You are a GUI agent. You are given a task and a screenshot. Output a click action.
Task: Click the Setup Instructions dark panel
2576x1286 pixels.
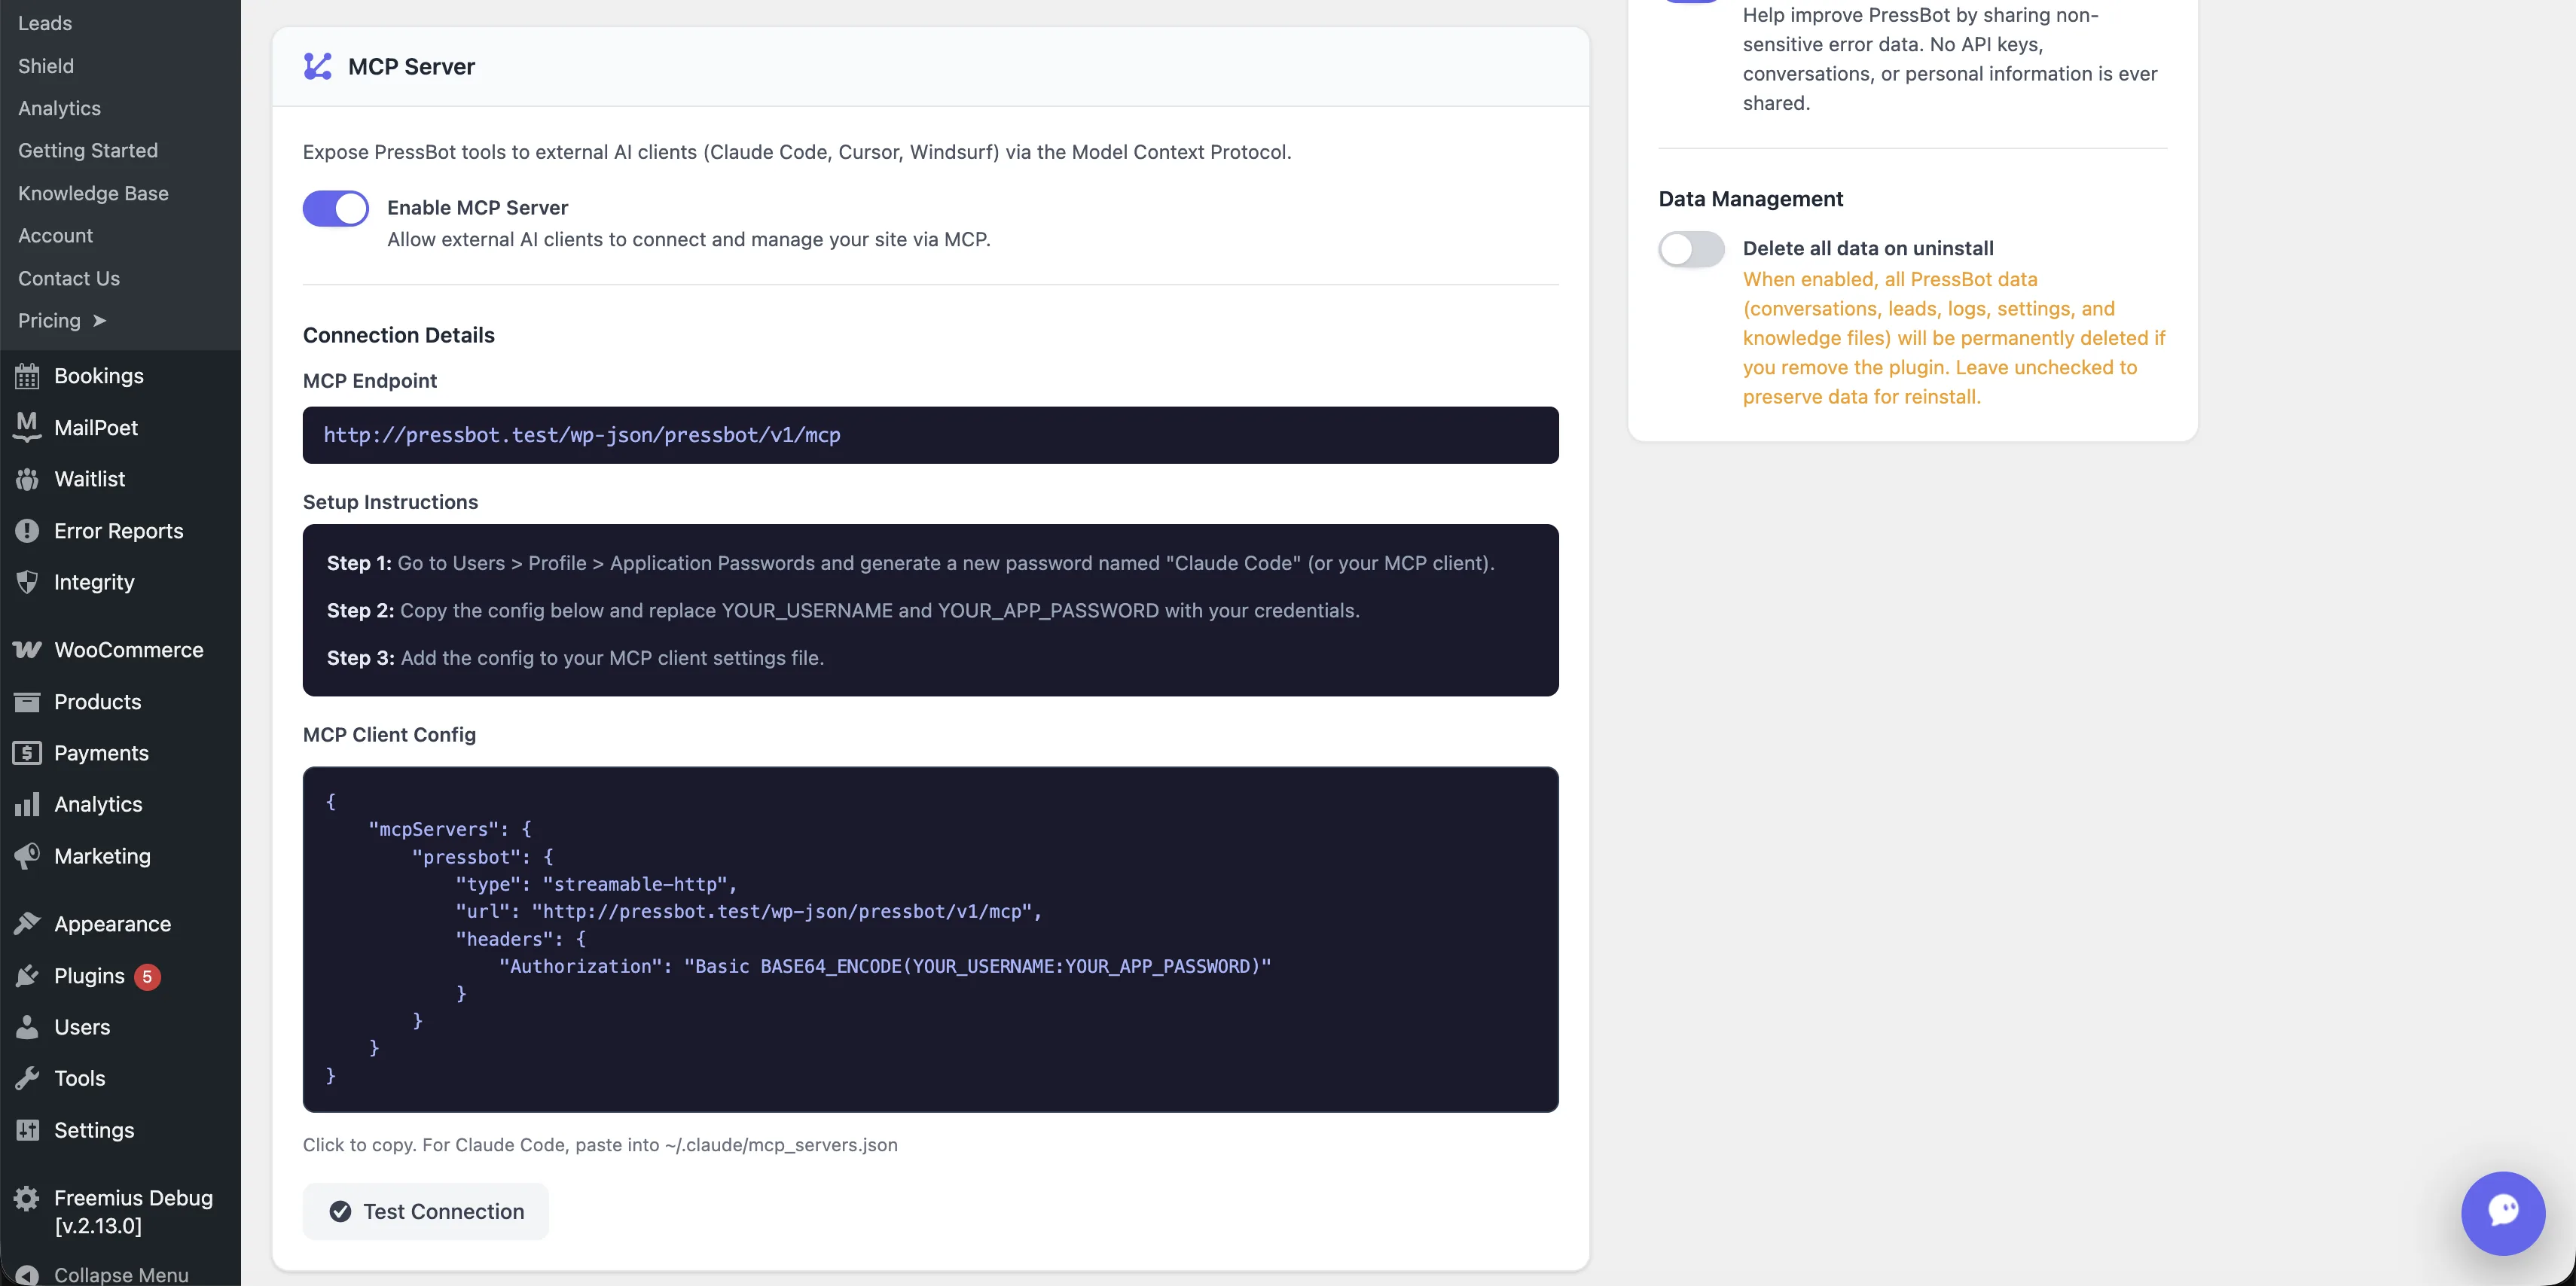930,610
